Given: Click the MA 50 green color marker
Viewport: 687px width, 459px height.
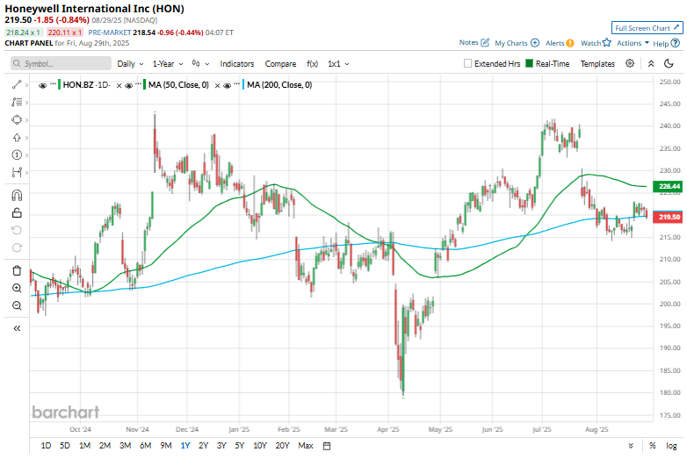Looking at the screenshot, I should click(x=145, y=84).
